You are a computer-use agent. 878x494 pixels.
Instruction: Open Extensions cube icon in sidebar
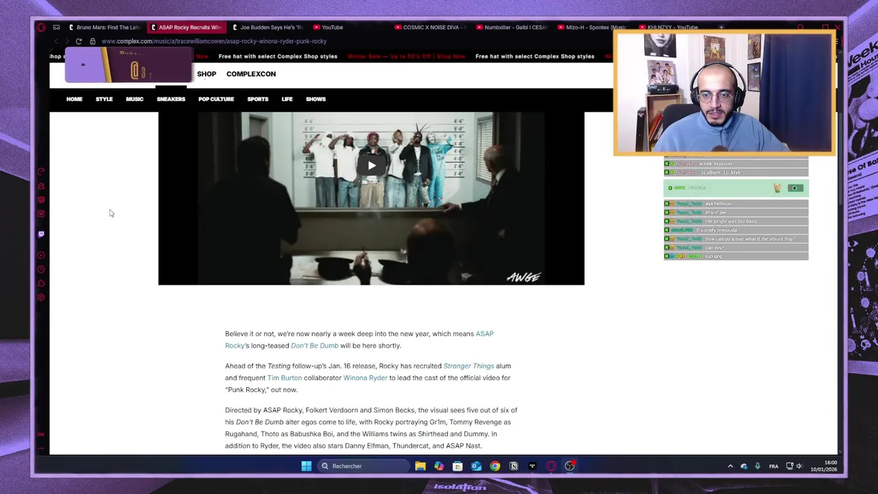tap(41, 283)
